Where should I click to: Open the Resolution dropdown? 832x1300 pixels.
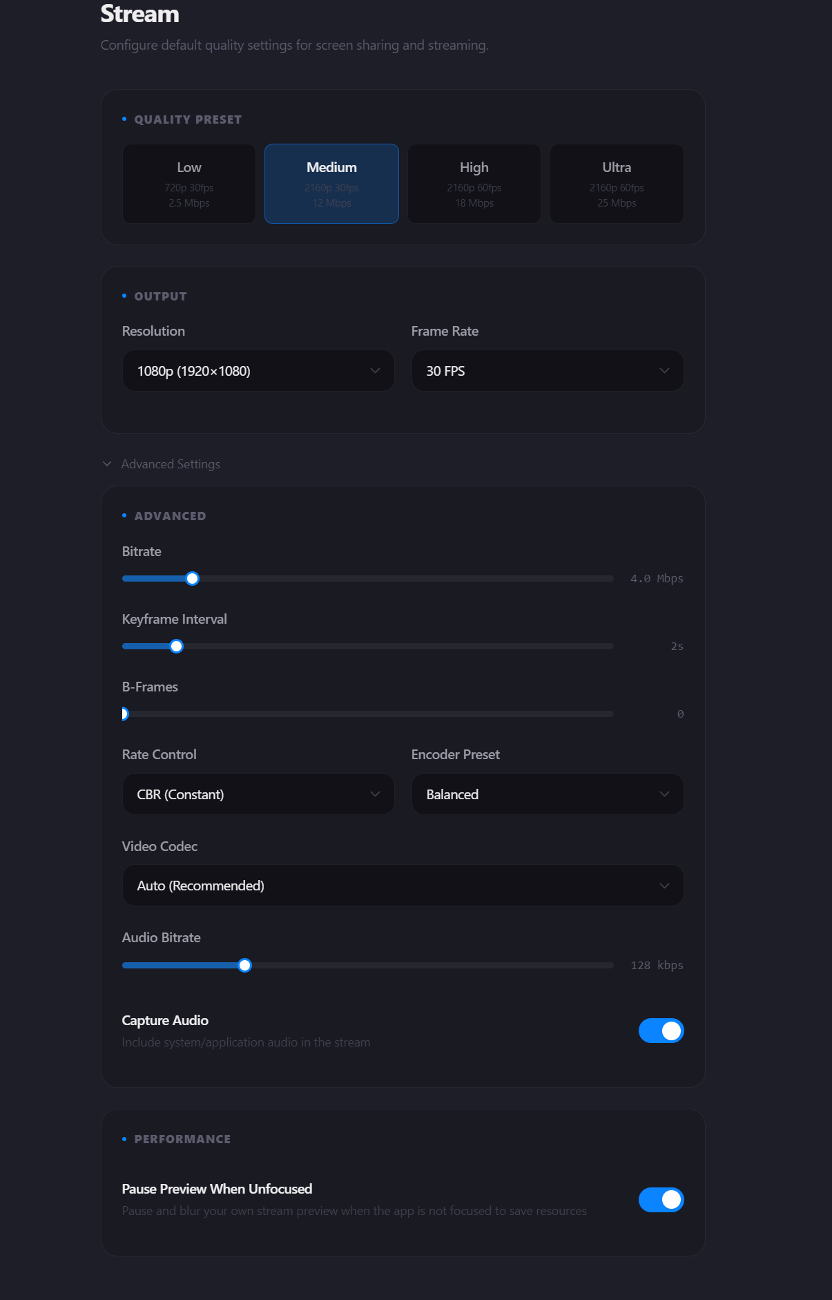point(258,371)
